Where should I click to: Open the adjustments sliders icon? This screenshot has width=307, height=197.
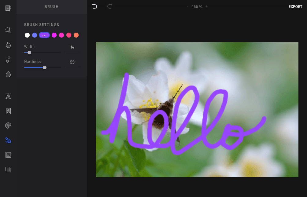click(8, 60)
